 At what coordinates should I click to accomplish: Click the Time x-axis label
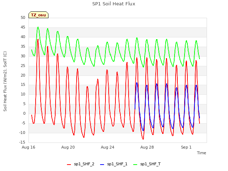pyautogui.click(x=201, y=153)
